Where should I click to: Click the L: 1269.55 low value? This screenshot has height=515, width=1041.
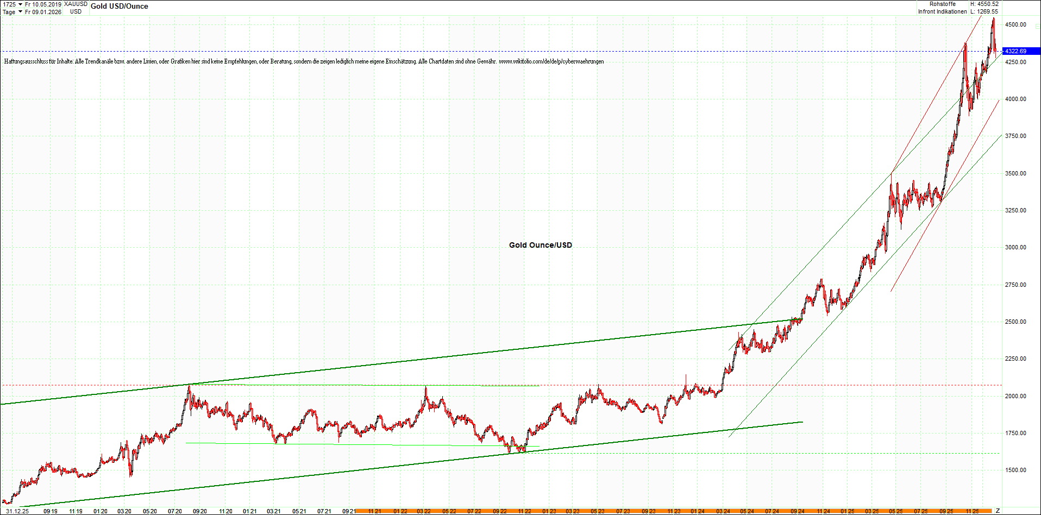[984, 11]
